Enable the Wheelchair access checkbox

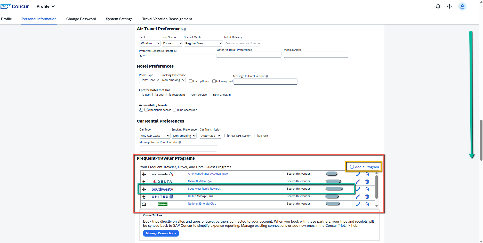point(146,110)
